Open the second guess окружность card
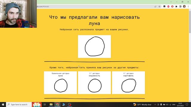The width and height of the screenshot is (191, 107). pos(94,83)
